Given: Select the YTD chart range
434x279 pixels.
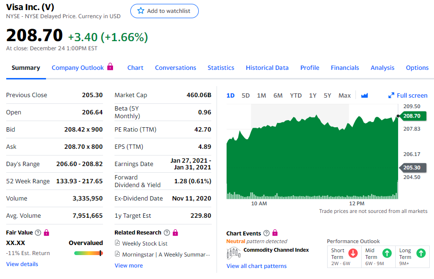Looking at the screenshot, I should point(296,96).
